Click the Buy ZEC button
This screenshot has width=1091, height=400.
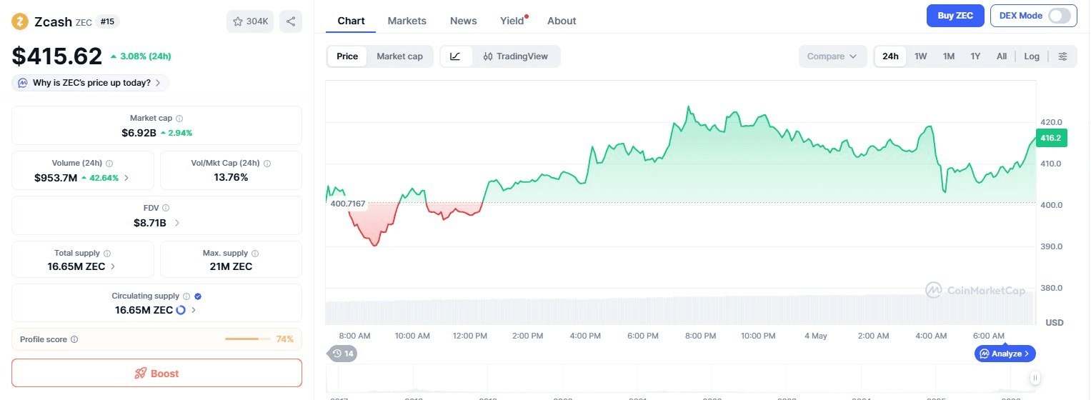coord(955,16)
